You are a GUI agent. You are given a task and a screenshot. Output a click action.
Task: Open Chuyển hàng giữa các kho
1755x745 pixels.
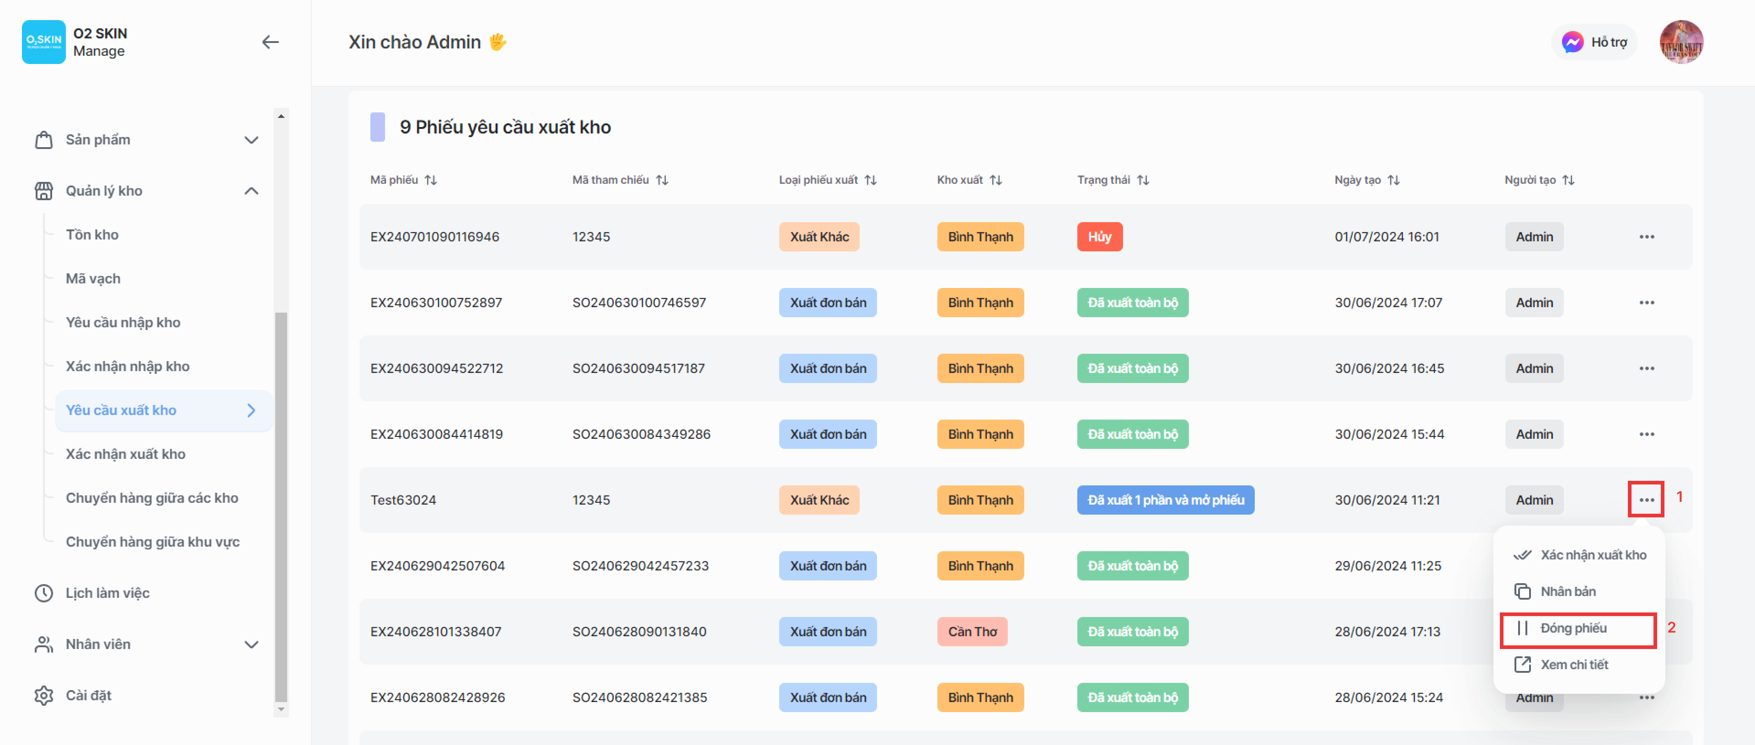[151, 498]
